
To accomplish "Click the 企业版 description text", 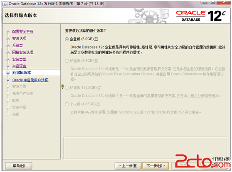I will point(148,50).
